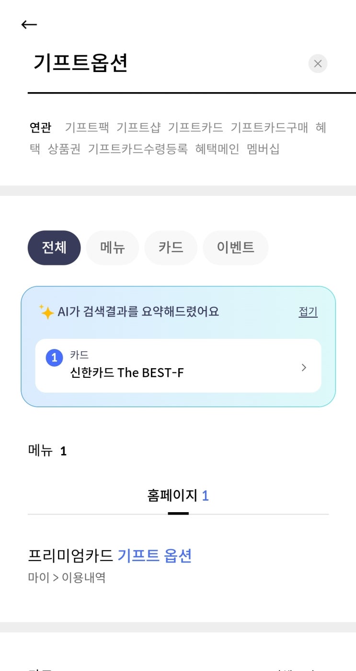Select the 홈페이지 1 sub-tab
The height and width of the screenshot is (671, 356).
pyautogui.click(x=178, y=496)
